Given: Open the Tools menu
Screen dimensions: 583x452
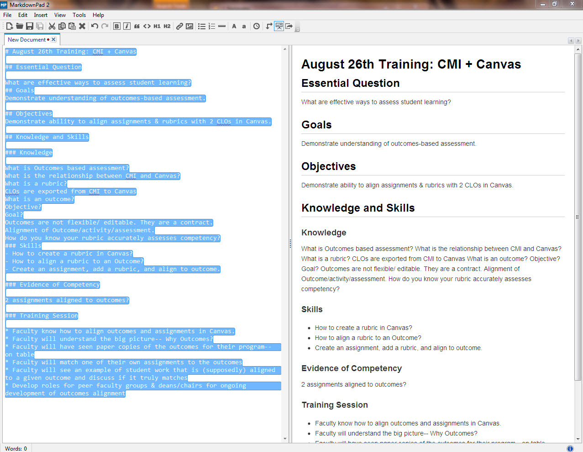Looking at the screenshot, I should [x=79, y=15].
